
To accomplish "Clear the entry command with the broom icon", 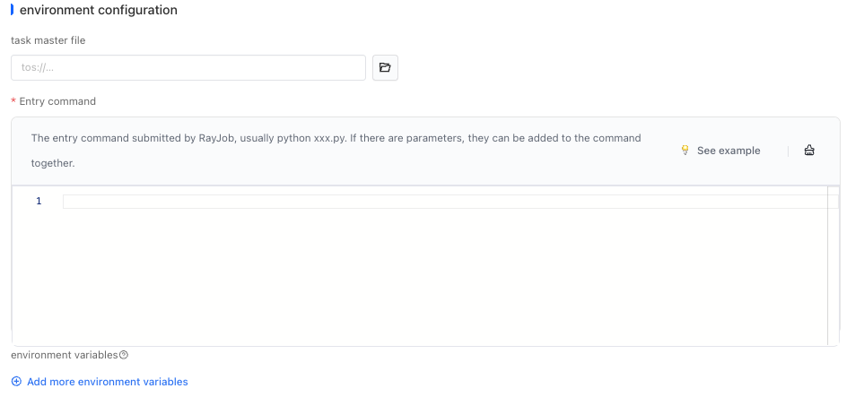I will pyautogui.click(x=809, y=151).
